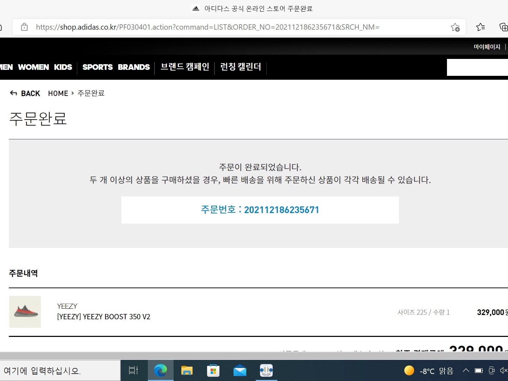This screenshot has height=381, width=508.
Task: Open File Explorer from taskbar
Action: pos(187,370)
